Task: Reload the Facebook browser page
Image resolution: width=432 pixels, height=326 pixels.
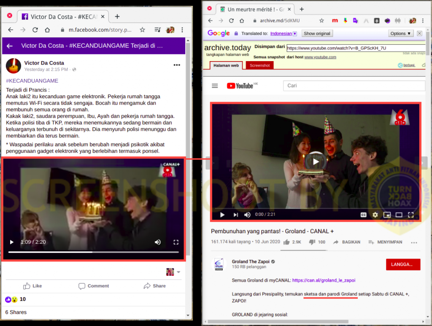Action: coord(35,30)
